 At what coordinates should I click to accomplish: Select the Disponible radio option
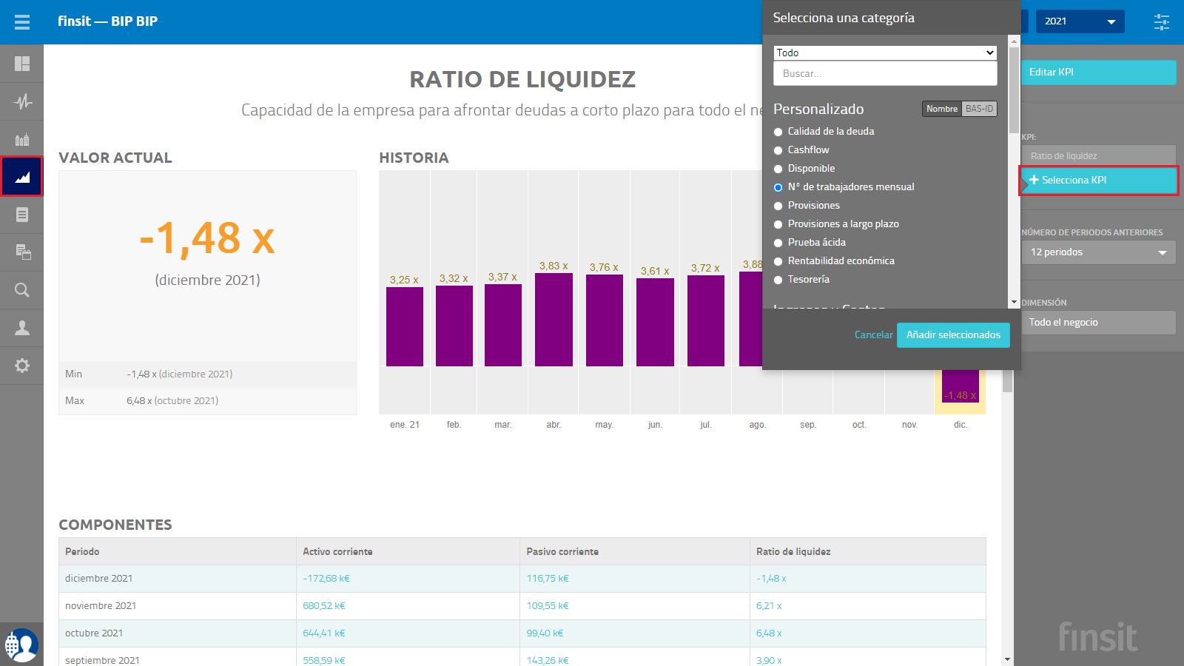[x=778, y=169]
